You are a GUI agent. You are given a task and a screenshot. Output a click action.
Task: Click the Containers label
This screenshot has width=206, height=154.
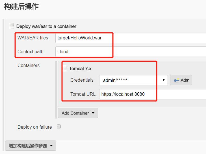click(29, 65)
